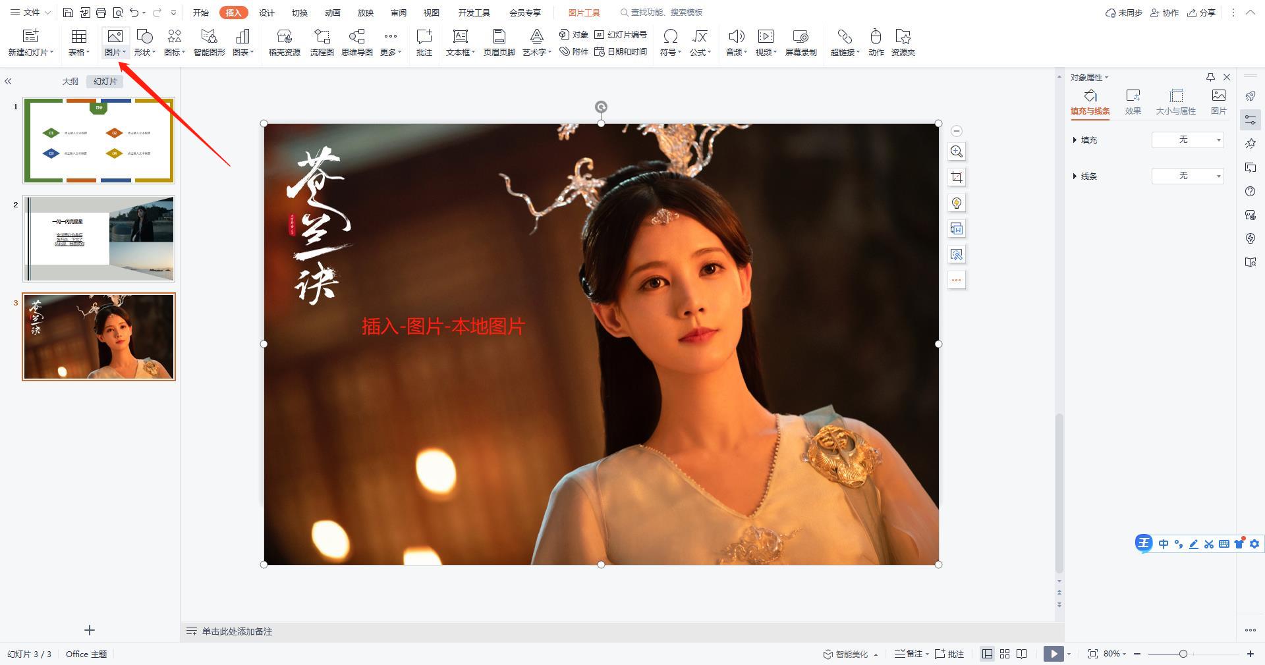The width and height of the screenshot is (1265, 665).
Task: Open the 图片工具 tab
Action: pos(584,13)
